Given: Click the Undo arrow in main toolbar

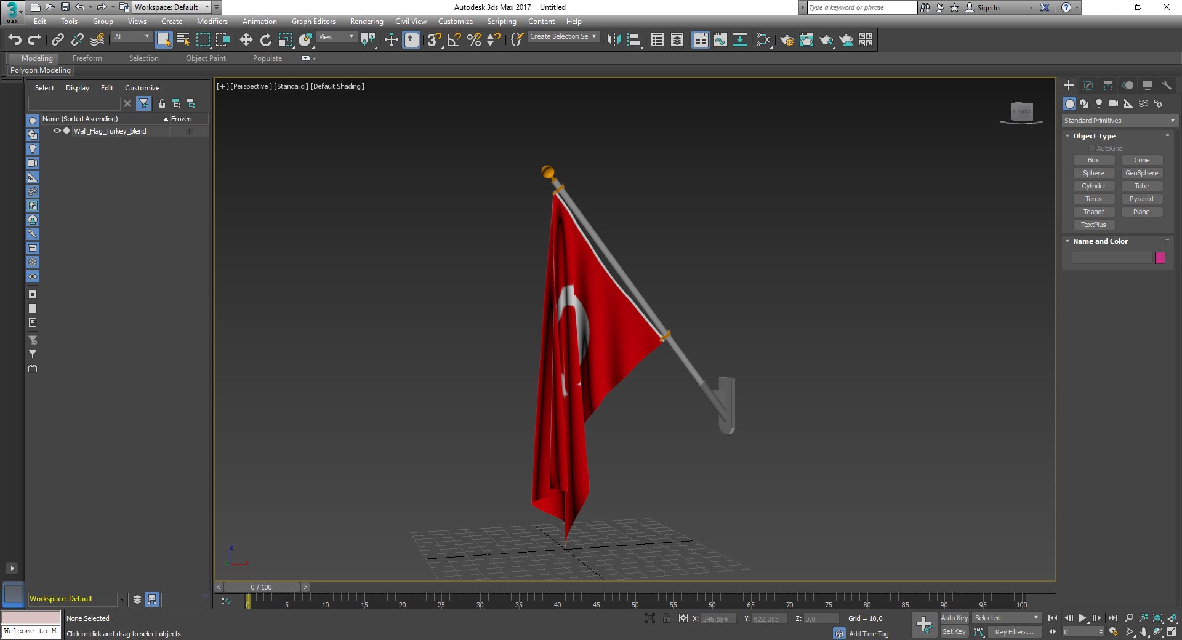Looking at the screenshot, I should tap(15, 40).
